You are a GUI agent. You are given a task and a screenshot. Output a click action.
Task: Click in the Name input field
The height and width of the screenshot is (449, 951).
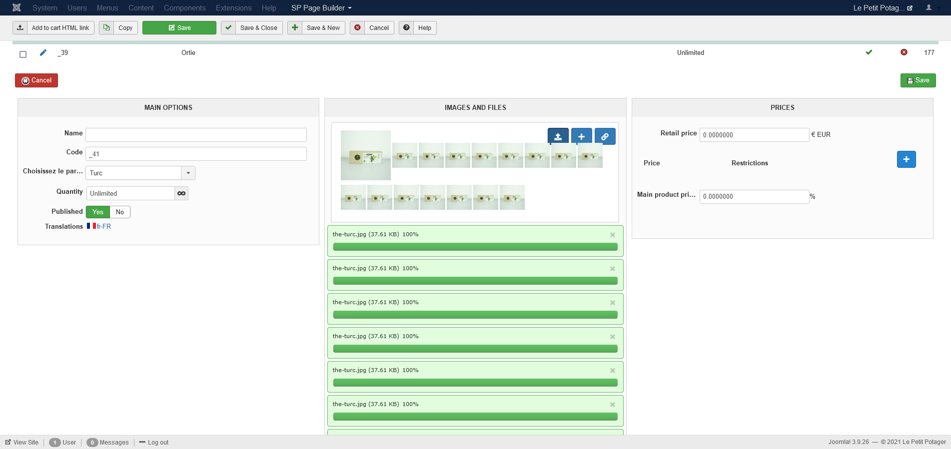point(196,135)
